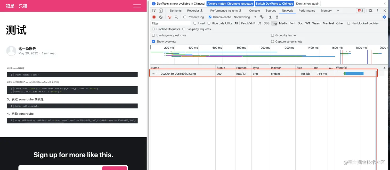The height and width of the screenshot is (170, 390).
Task: Close the DevTools panel
Action: [x=384, y=11]
